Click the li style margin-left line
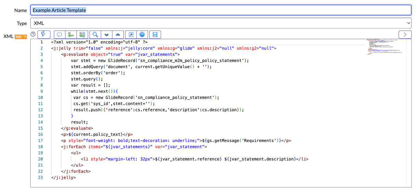 click(195, 159)
